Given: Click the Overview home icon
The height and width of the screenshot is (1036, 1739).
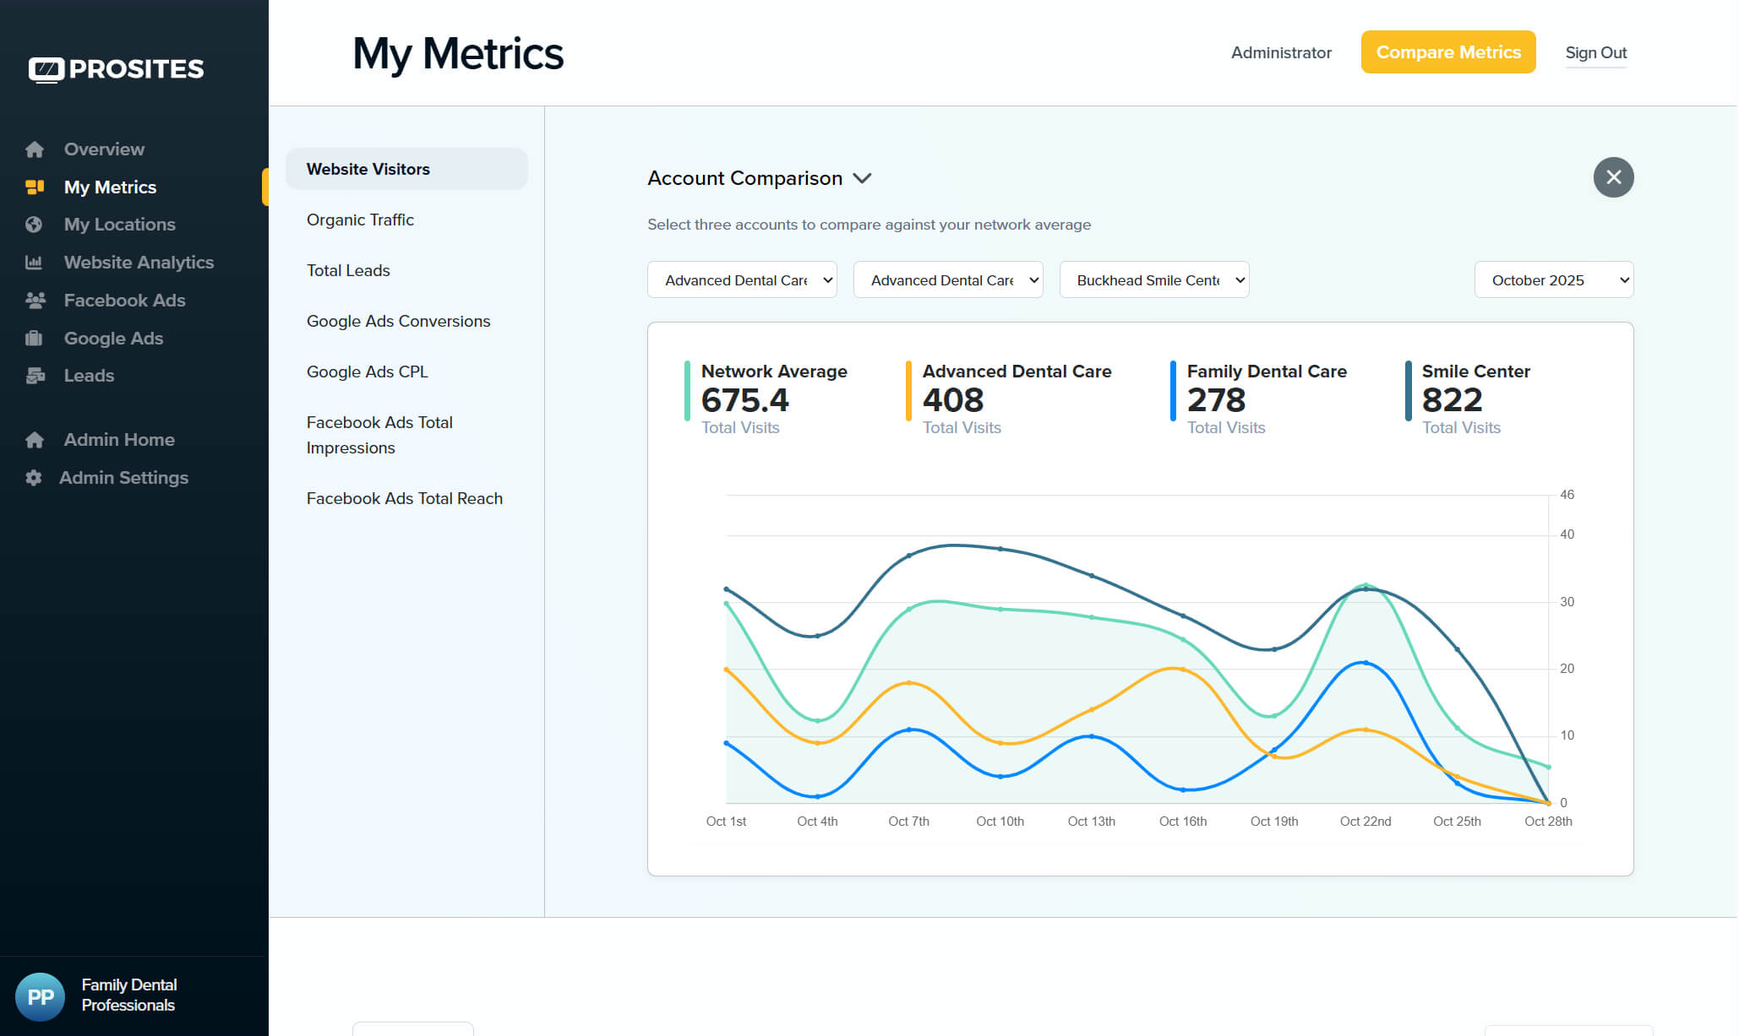Looking at the screenshot, I should pyautogui.click(x=35, y=149).
